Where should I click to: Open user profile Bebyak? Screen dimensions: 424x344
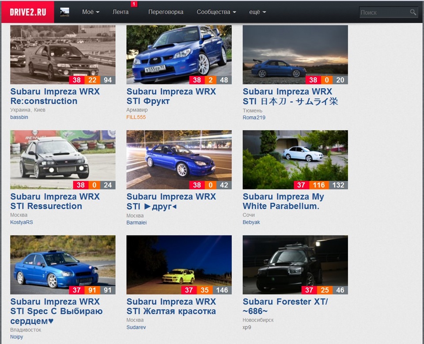click(x=251, y=222)
